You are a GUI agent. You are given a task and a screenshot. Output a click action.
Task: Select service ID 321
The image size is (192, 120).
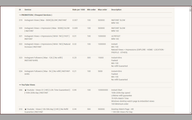21,36
